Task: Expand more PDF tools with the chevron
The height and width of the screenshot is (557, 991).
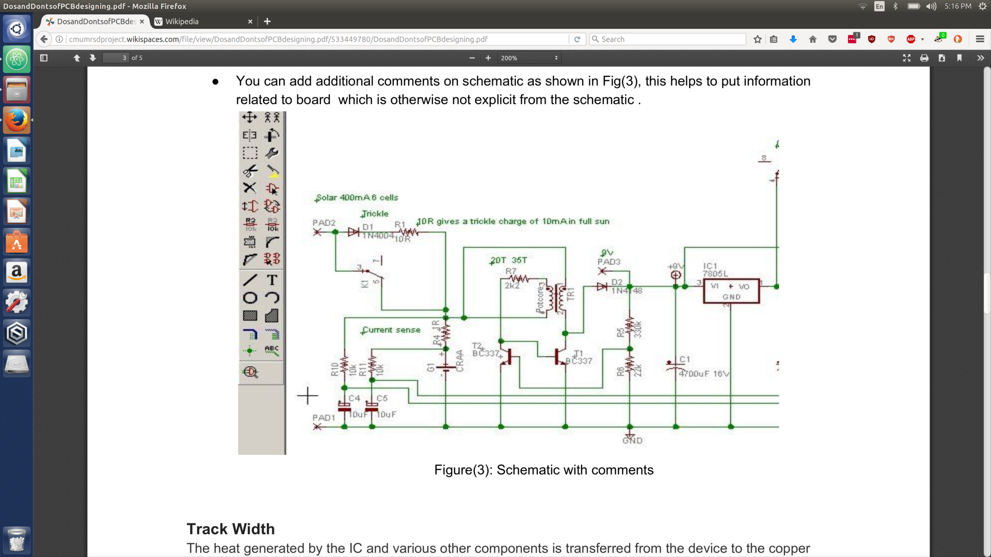Action: [x=980, y=58]
